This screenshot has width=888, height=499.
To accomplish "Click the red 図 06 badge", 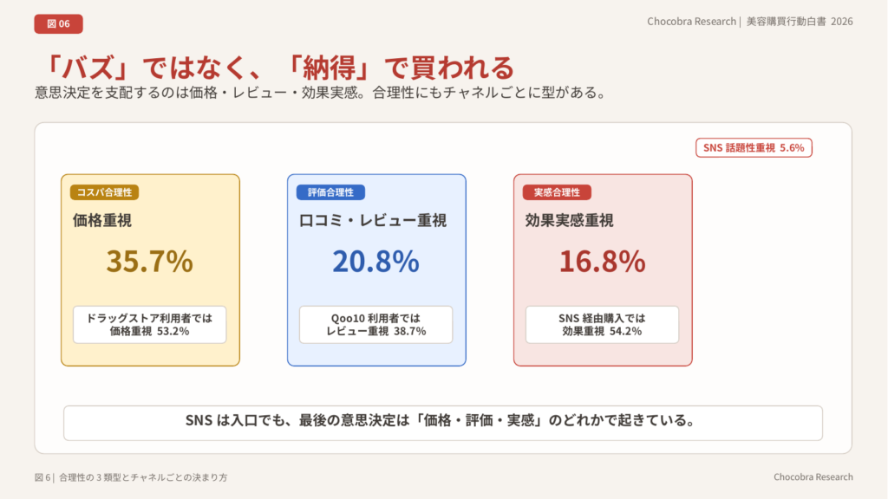I will coord(58,23).
